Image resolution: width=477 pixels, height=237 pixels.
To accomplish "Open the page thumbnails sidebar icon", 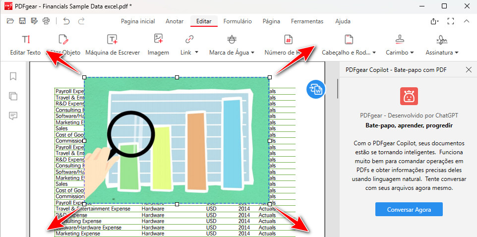I will (13, 96).
